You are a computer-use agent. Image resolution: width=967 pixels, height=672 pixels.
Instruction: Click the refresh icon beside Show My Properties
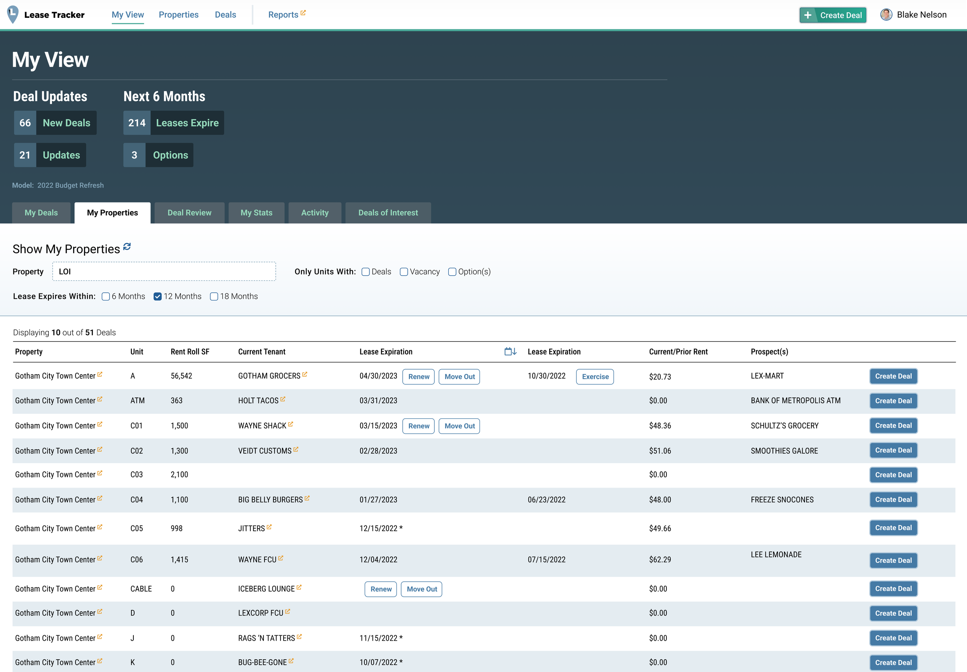tap(127, 247)
